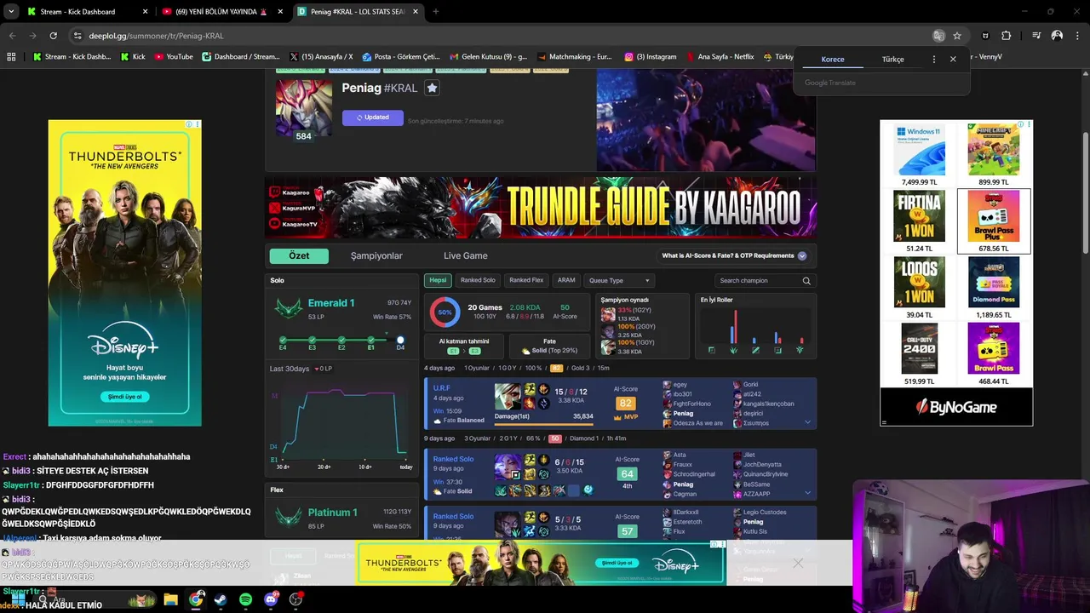
Task: Open the browser extensions puzzle icon
Action: click(1006, 36)
